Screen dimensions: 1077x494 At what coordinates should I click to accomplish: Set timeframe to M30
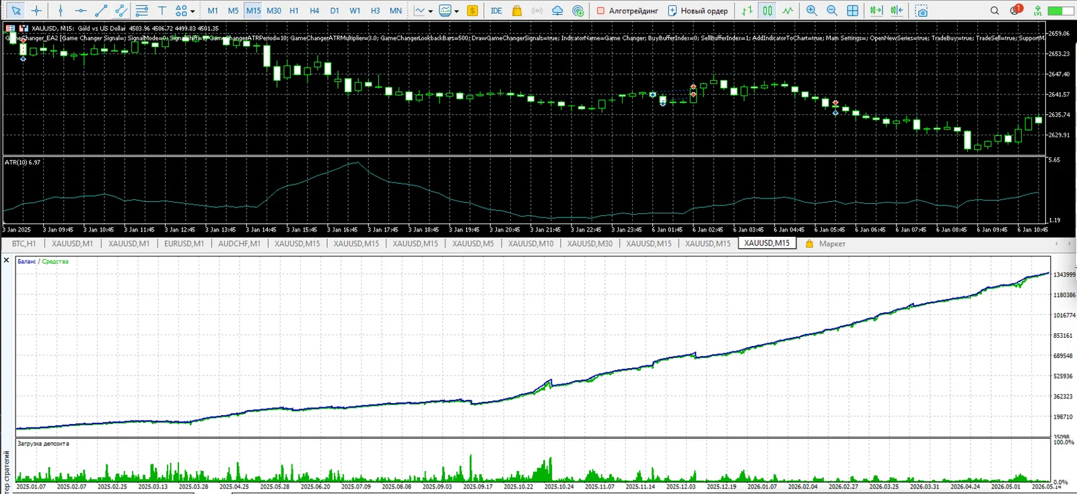[x=274, y=11]
